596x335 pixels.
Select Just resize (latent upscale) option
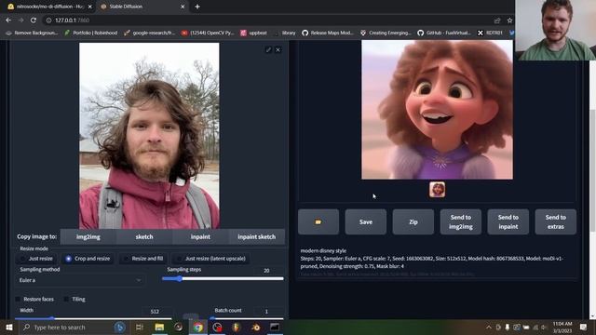pos(210,259)
